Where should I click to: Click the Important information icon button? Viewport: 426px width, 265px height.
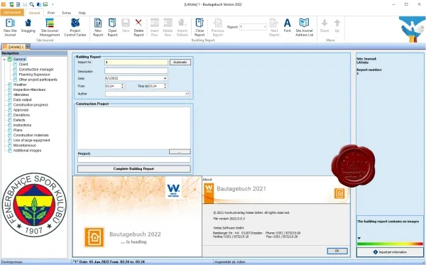376,252
